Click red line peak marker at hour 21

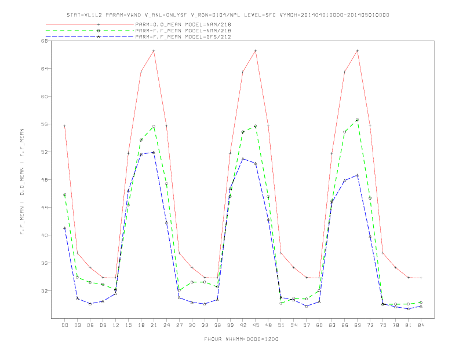click(154, 51)
